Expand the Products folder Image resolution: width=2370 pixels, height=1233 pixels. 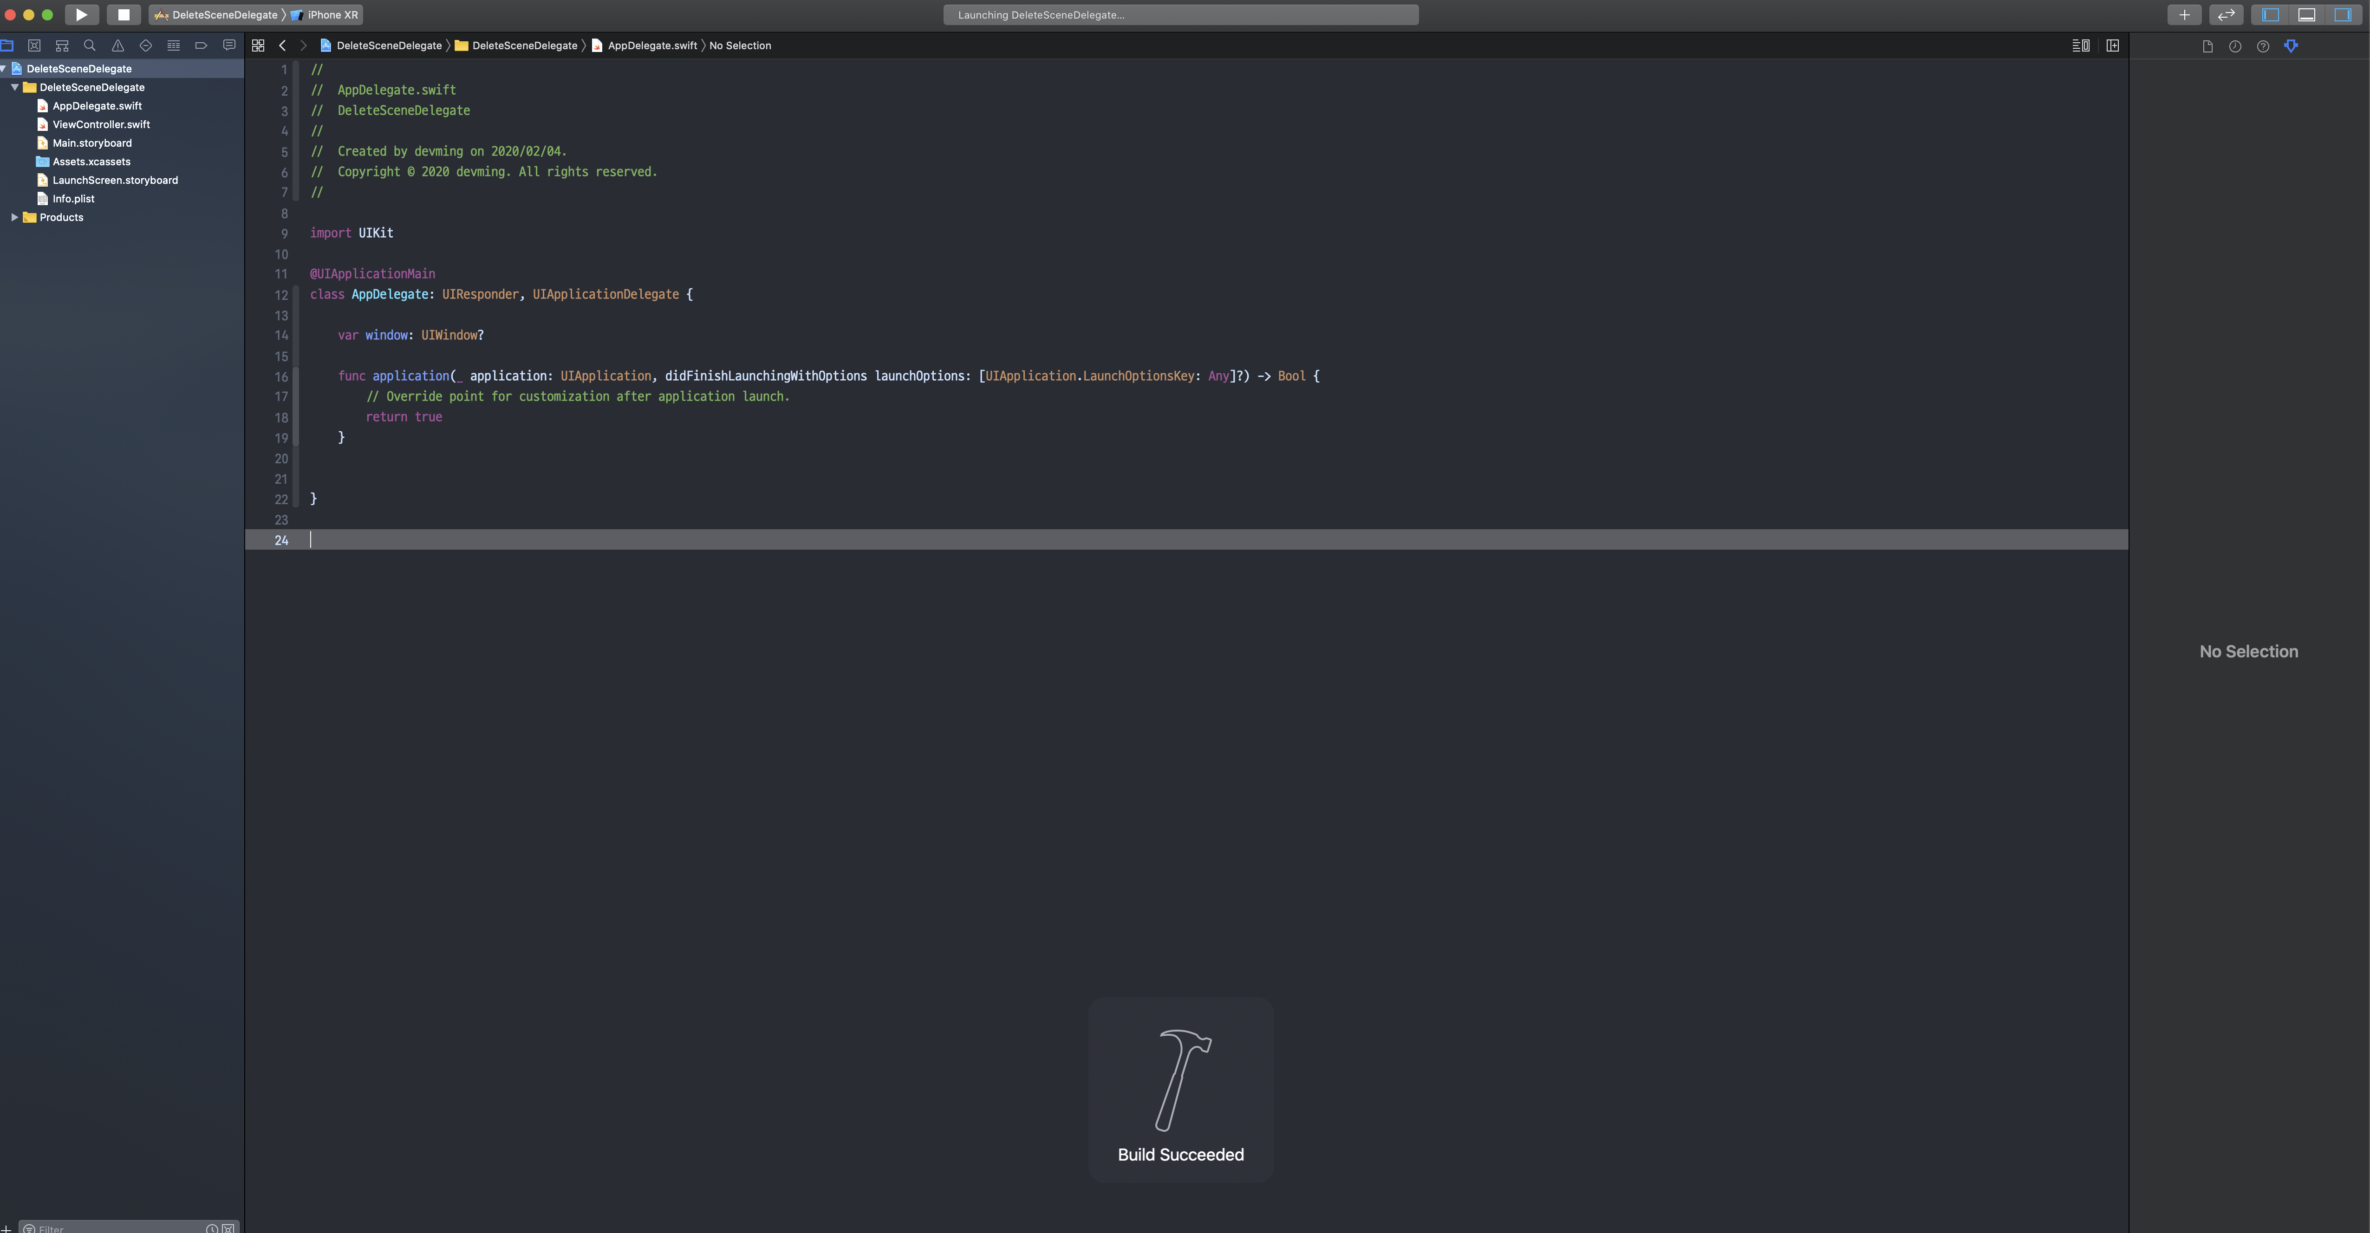(x=14, y=217)
